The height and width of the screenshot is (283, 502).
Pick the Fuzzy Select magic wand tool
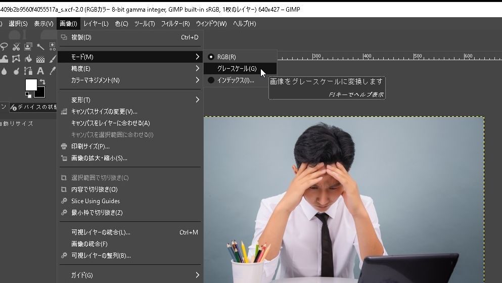coord(40,46)
